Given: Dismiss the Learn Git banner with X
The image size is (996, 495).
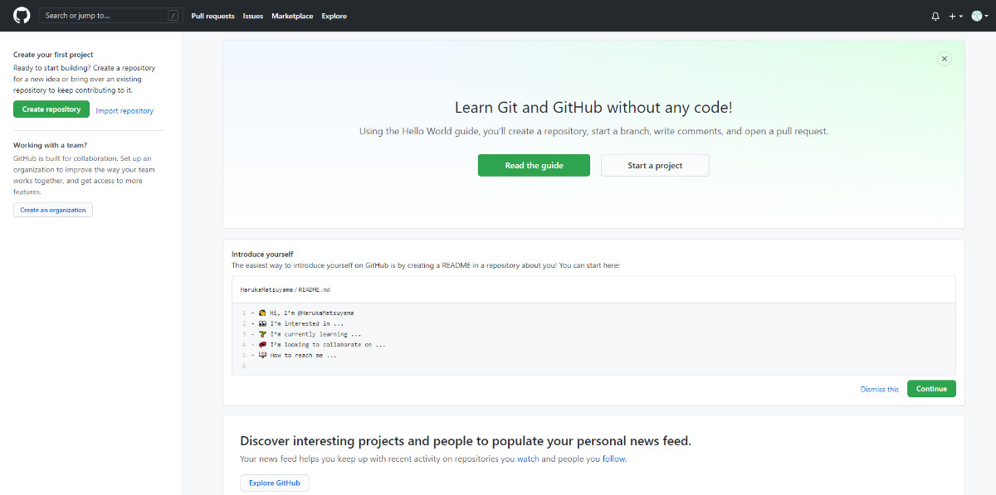Looking at the screenshot, I should pyautogui.click(x=944, y=59).
